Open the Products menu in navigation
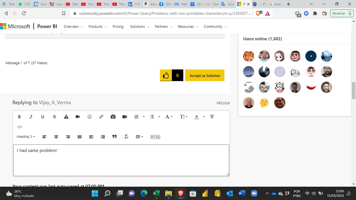The width and height of the screenshot is (356, 200). click(98, 27)
